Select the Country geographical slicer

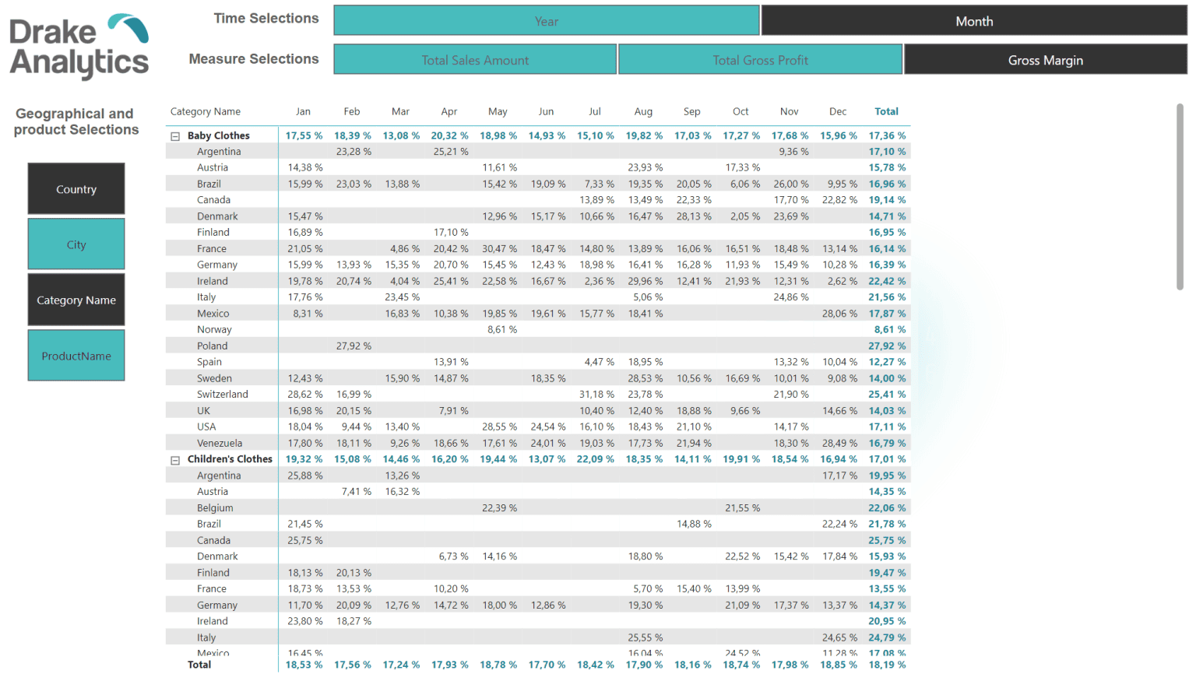coord(76,188)
